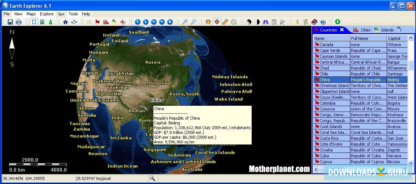The height and width of the screenshot is (184, 416).
Task: Click the Mongolia label on the globe
Action: click(157, 83)
